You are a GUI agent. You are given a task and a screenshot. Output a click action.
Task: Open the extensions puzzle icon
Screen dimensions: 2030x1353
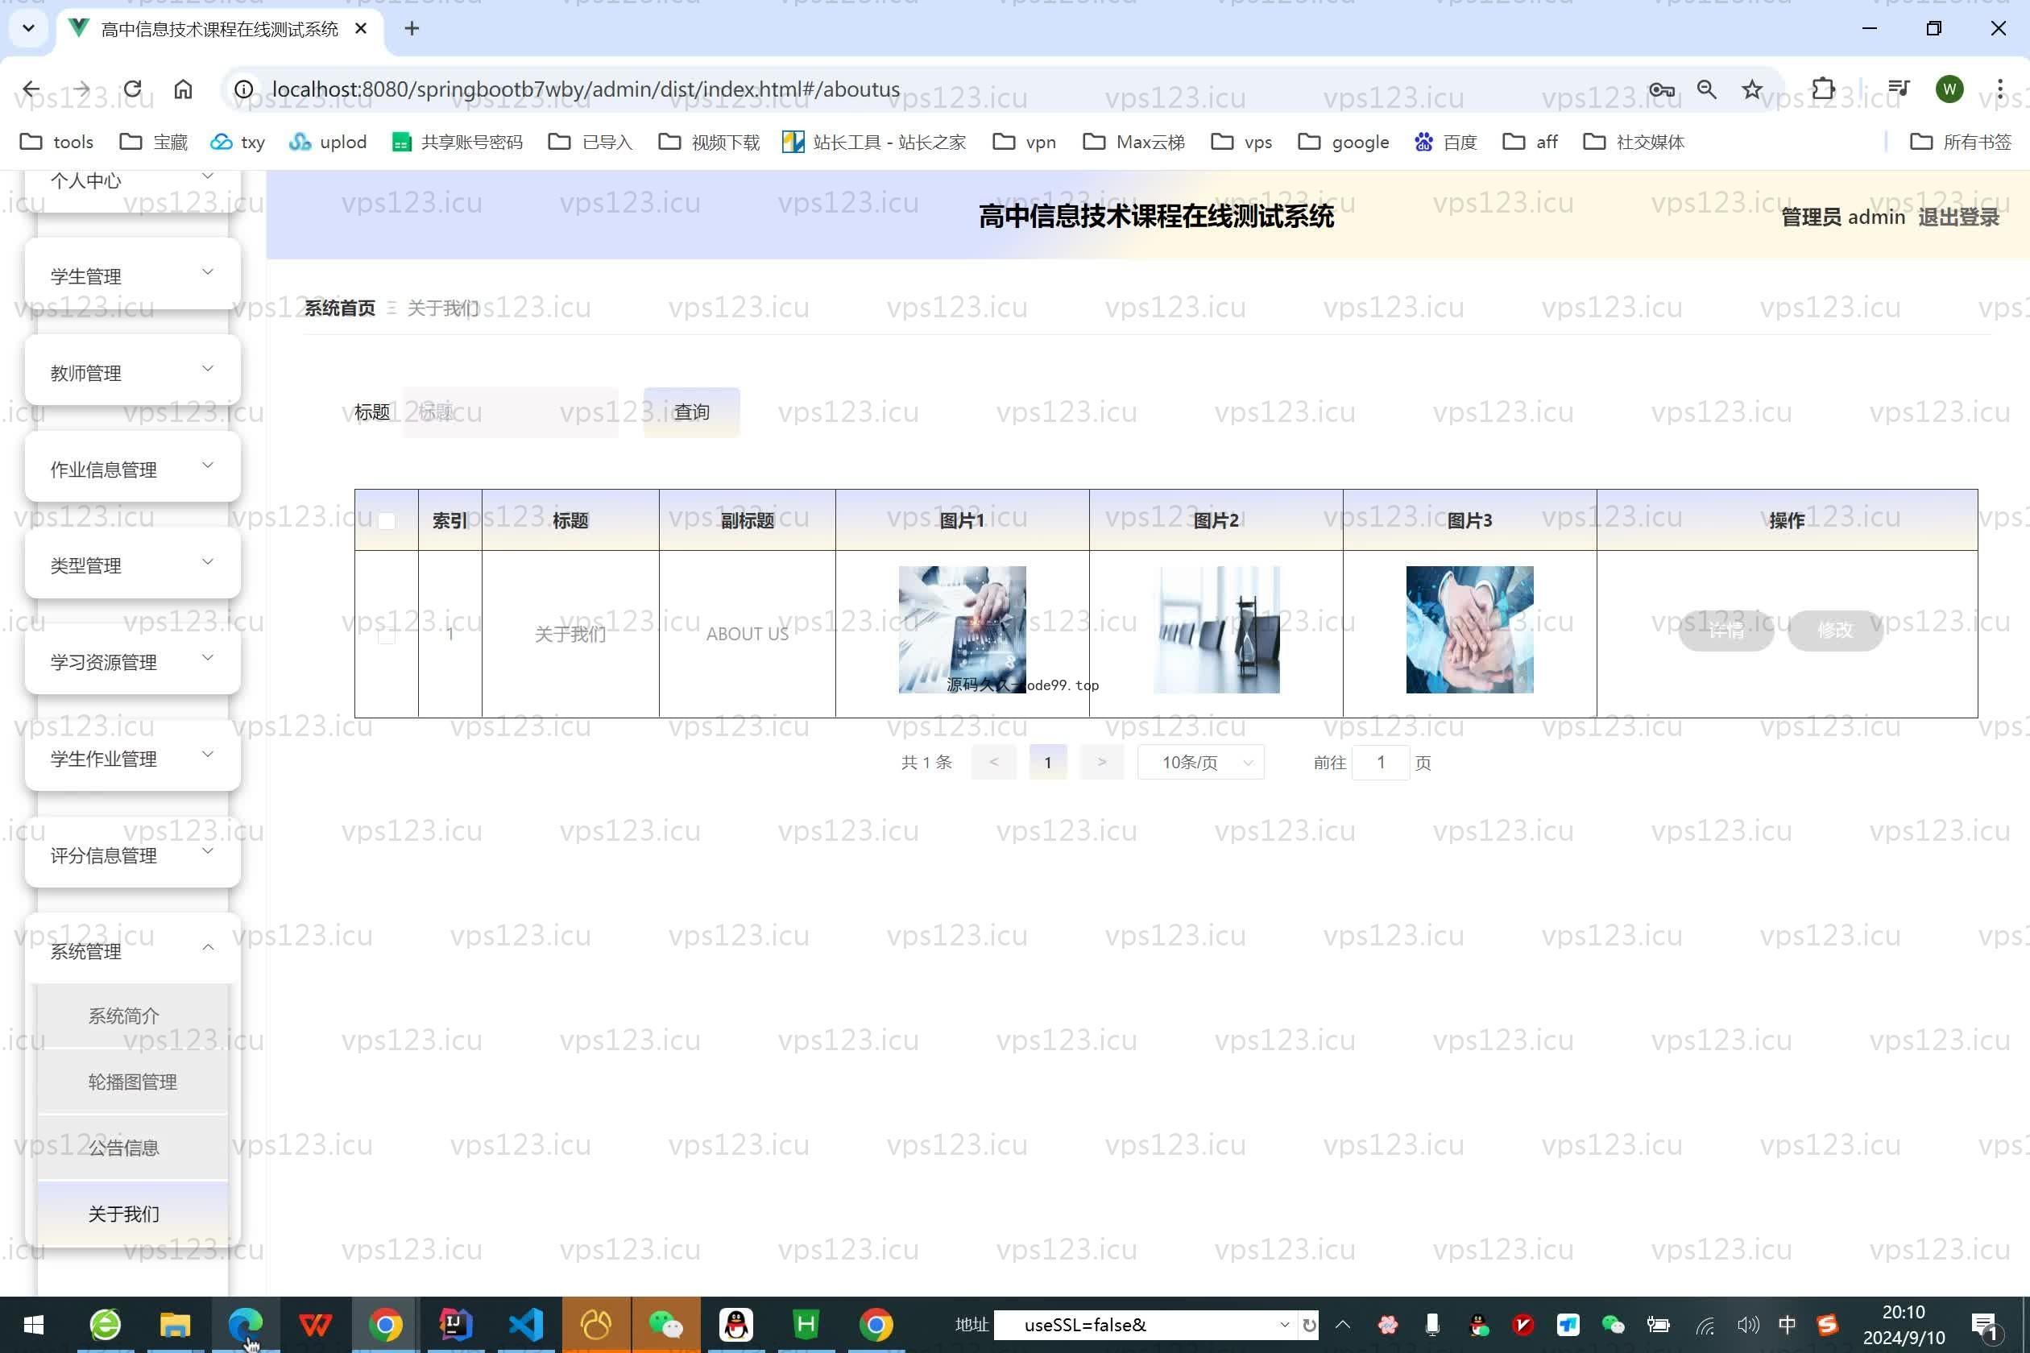click(x=1823, y=89)
